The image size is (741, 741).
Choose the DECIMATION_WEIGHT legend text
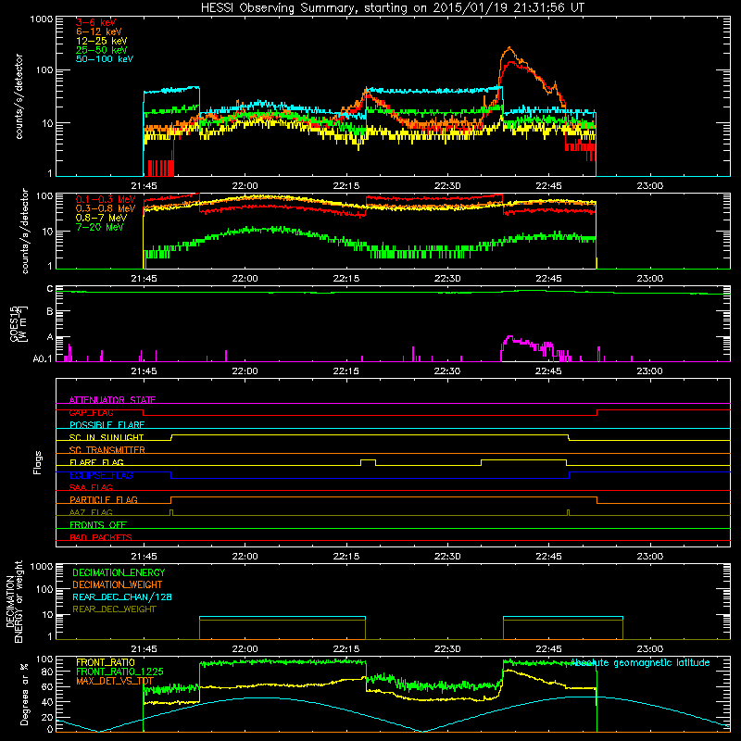pos(118,584)
